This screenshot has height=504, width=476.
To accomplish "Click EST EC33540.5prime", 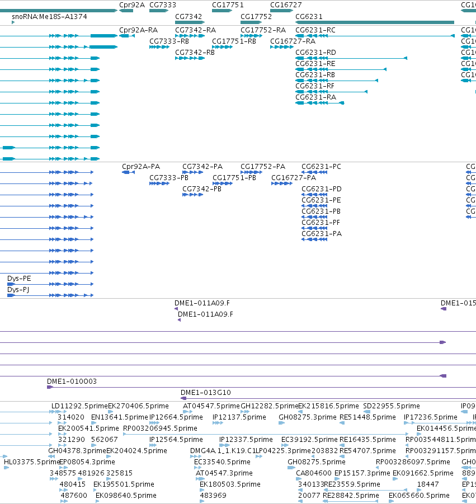I will (222, 462).
